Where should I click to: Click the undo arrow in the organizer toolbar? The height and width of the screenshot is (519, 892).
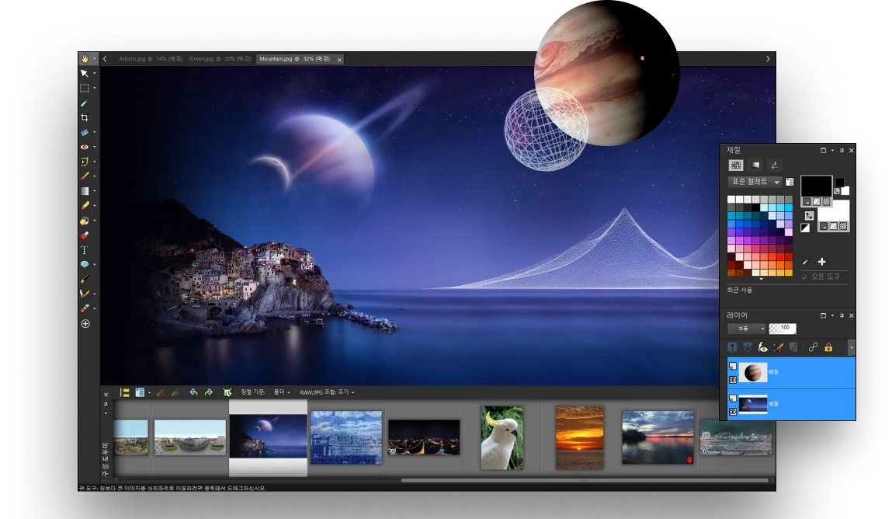pyautogui.click(x=194, y=392)
